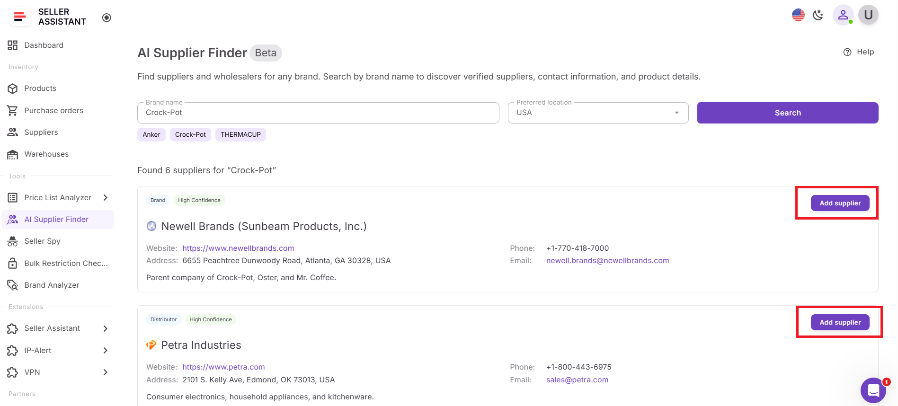Click the Dashboard grid icon
This screenshot has width=898, height=406.
pos(13,45)
